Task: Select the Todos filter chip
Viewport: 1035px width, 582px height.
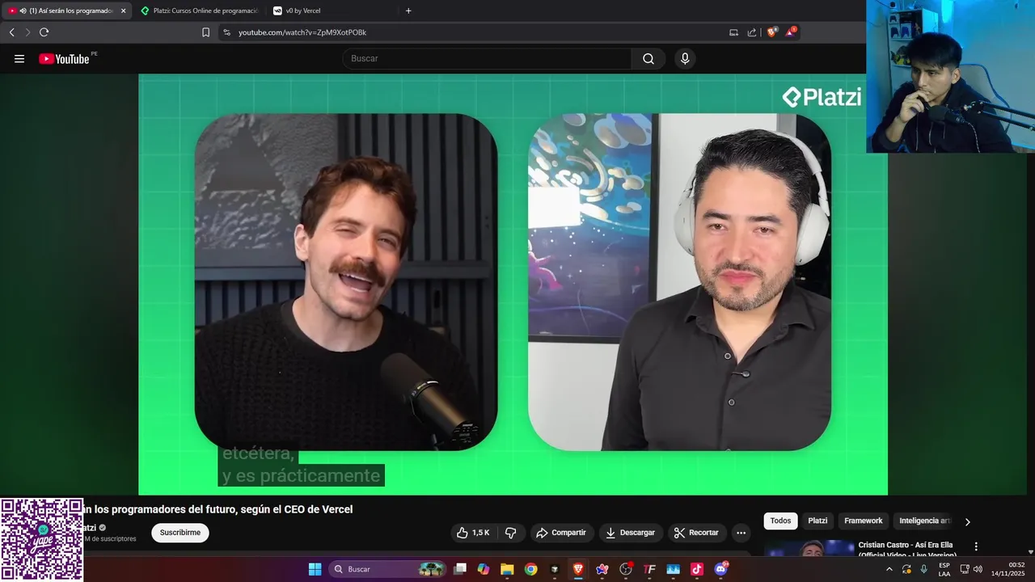Action: [x=780, y=521]
